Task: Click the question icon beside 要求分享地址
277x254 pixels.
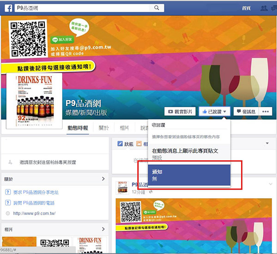Action: 8,192
